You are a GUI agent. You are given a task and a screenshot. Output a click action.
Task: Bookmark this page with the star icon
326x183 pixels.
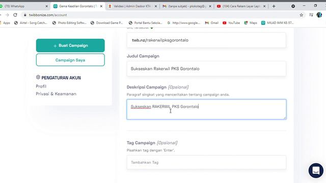coord(301,15)
